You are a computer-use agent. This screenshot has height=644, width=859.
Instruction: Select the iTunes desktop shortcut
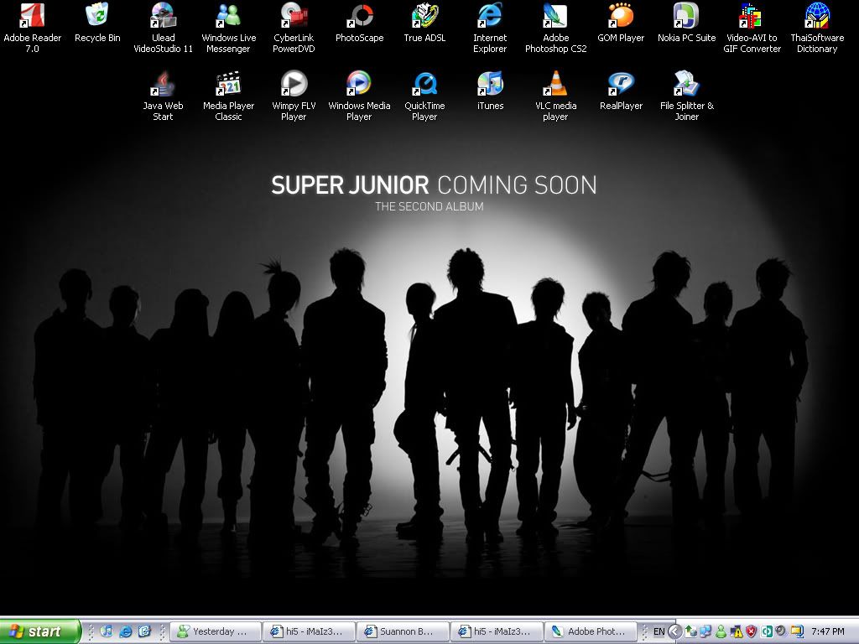coord(490,91)
